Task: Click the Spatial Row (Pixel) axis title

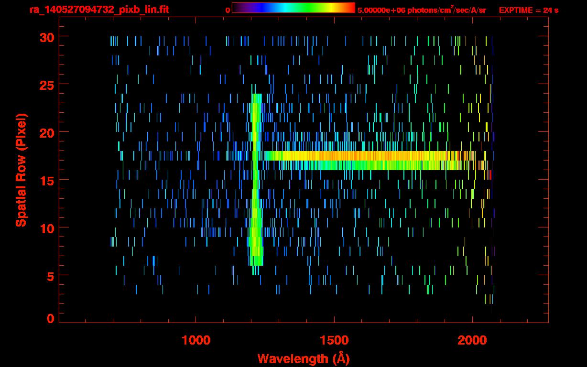Action: tap(21, 170)
